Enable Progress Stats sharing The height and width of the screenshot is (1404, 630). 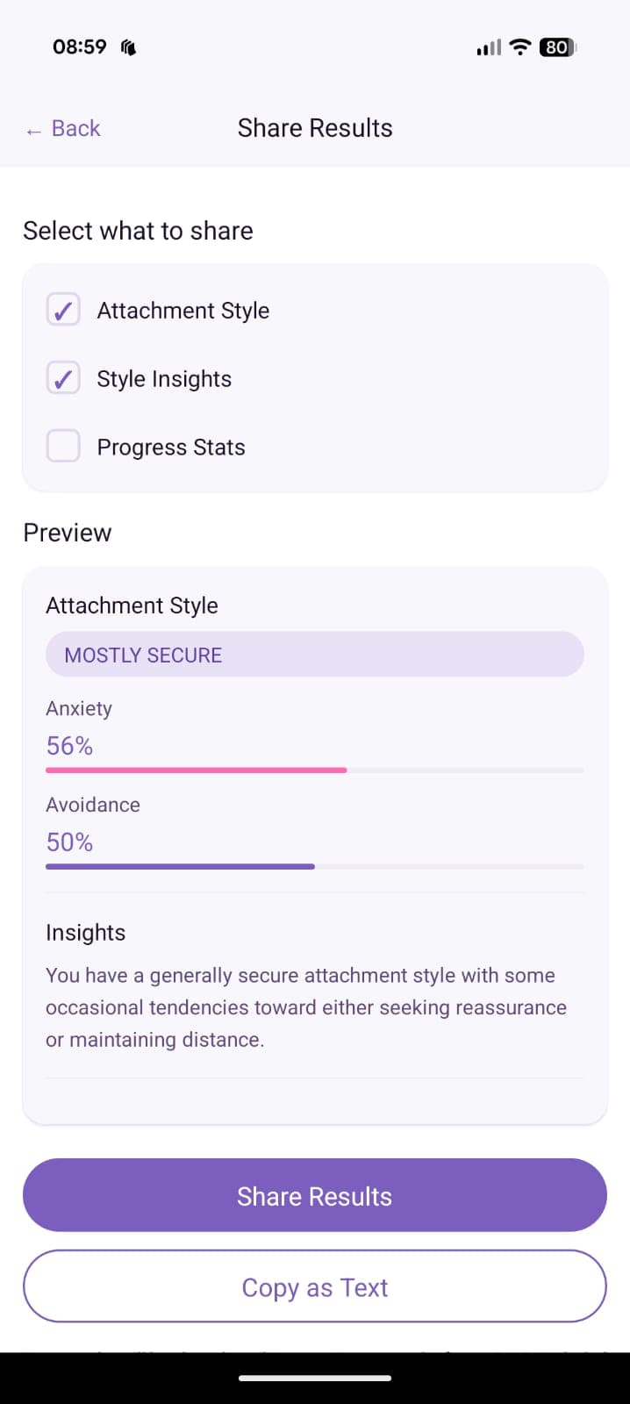tap(62, 446)
